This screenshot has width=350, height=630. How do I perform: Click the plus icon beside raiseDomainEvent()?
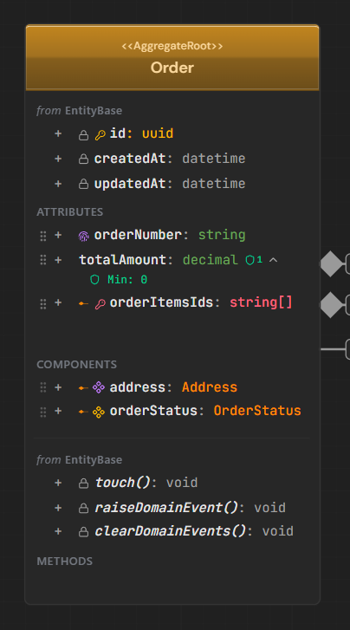pos(58,508)
